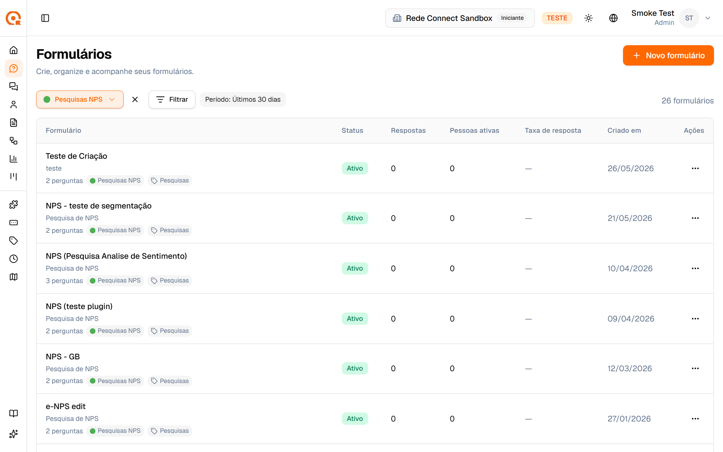The height and width of the screenshot is (452, 723).
Task: Open the forms question-bubble sidebar icon
Action: pyautogui.click(x=14, y=68)
